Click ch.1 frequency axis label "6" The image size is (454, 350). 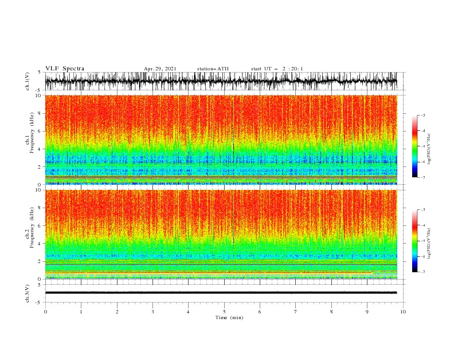coord(40,131)
